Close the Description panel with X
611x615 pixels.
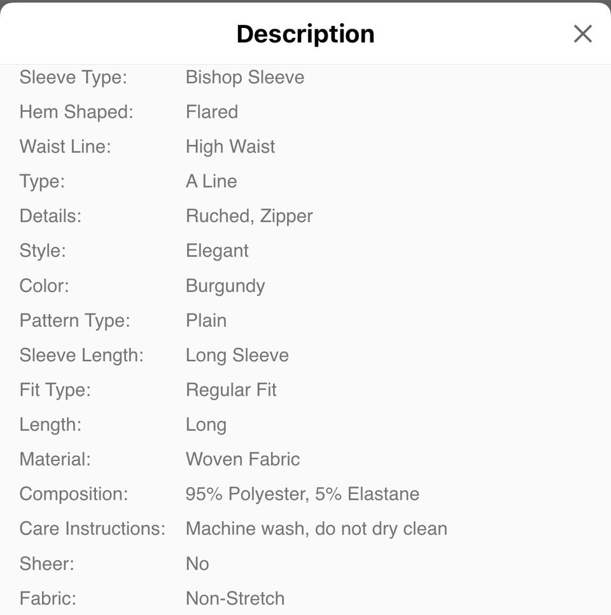pos(582,34)
